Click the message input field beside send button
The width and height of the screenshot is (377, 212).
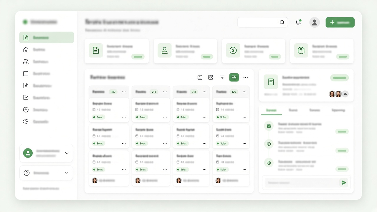[x=301, y=183]
